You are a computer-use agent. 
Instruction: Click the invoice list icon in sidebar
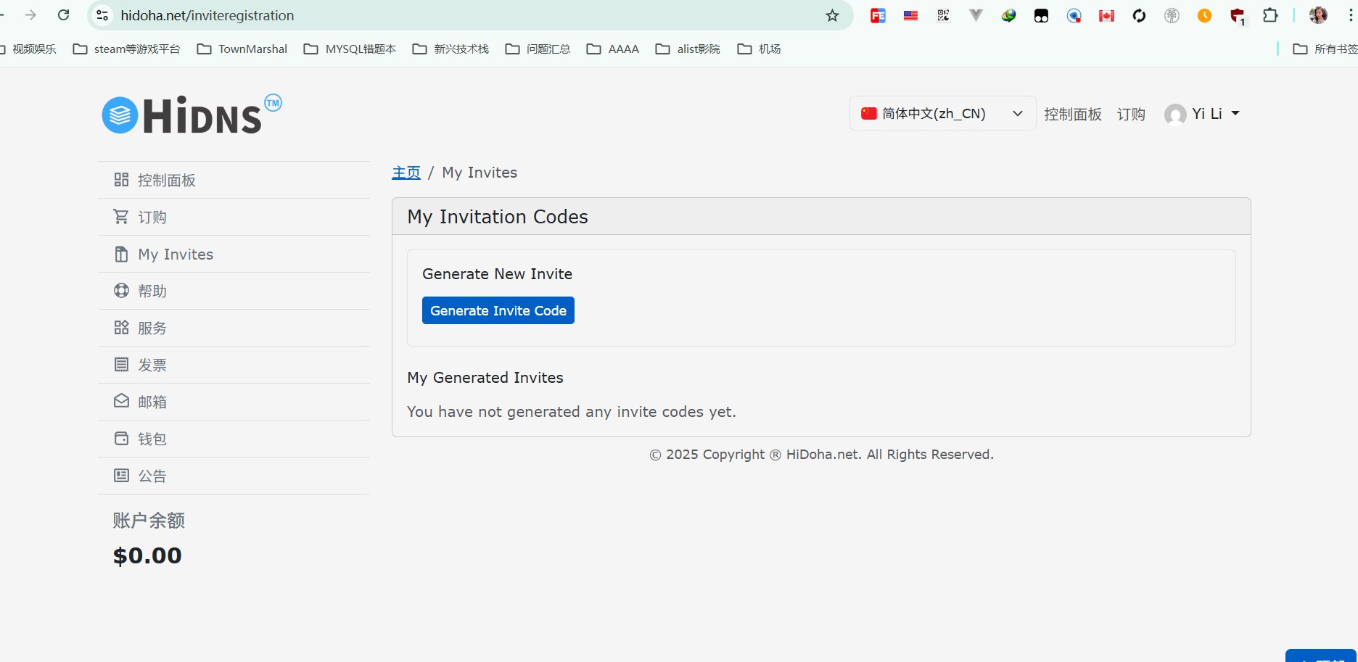pyautogui.click(x=121, y=365)
